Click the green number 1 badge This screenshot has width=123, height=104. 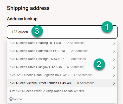pyautogui.click(x=107, y=27)
